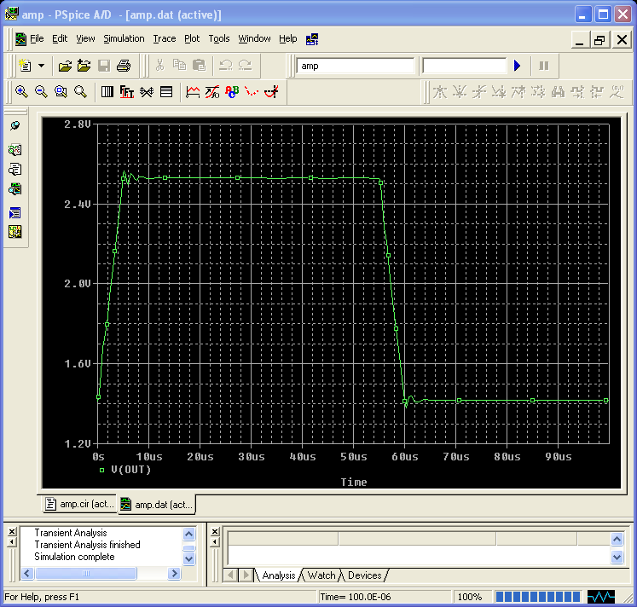Viewport: 637px width, 607px height.
Task: Click the Zoom In magnifier icon
Action: pos(21,92)
